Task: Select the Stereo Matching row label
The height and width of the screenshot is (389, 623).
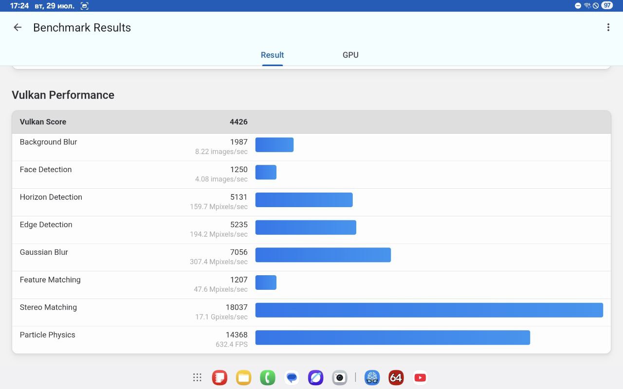Action: click(48, 307)
